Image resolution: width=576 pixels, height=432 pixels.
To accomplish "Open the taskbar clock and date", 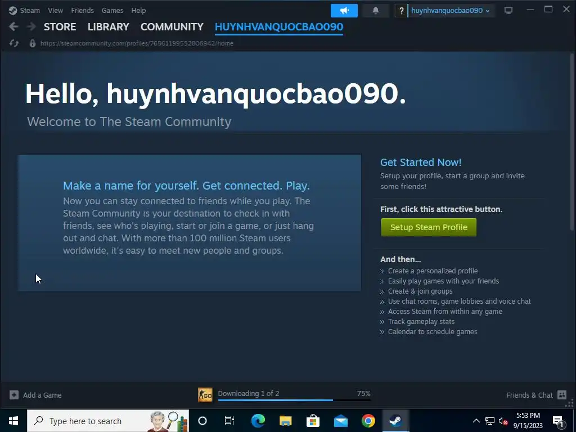I will pos(528,421).
